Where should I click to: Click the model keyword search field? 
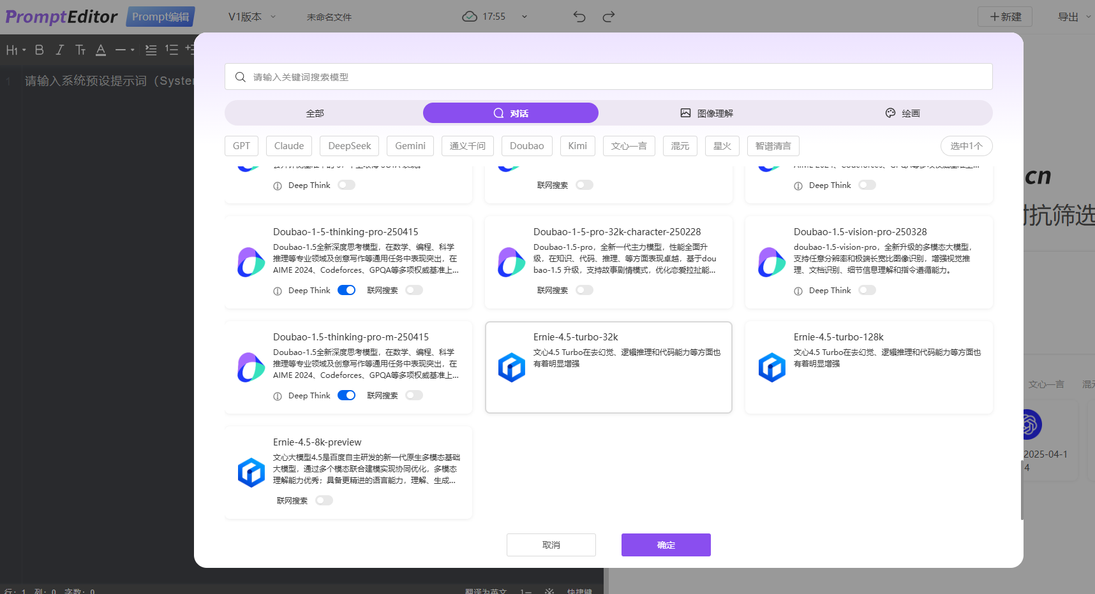point(608,77)
